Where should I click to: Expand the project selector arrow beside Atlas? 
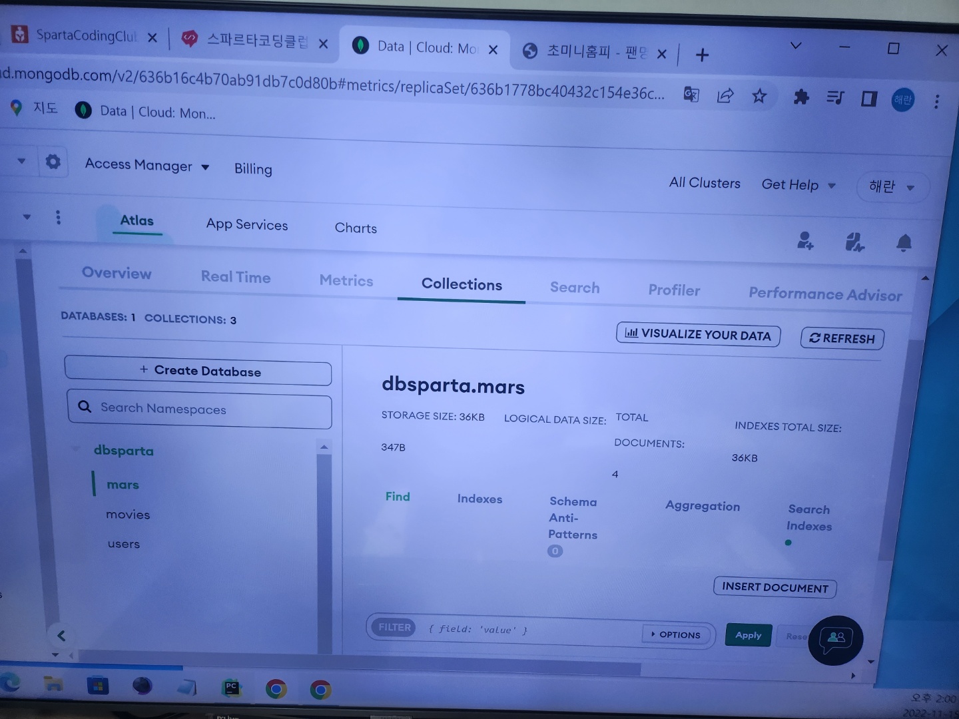pos(27,216)
